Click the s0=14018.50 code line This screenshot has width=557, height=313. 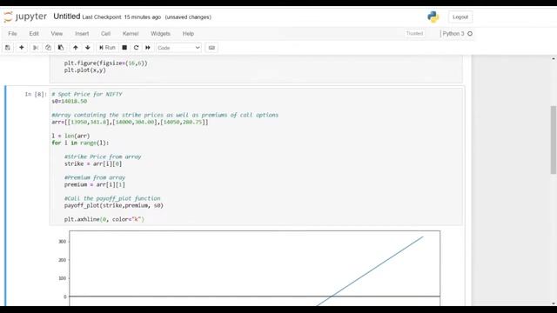tap(70, 101)
